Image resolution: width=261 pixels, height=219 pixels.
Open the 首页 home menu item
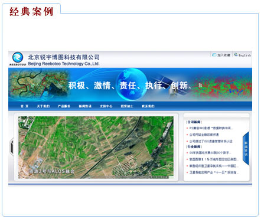coord(25,106)
